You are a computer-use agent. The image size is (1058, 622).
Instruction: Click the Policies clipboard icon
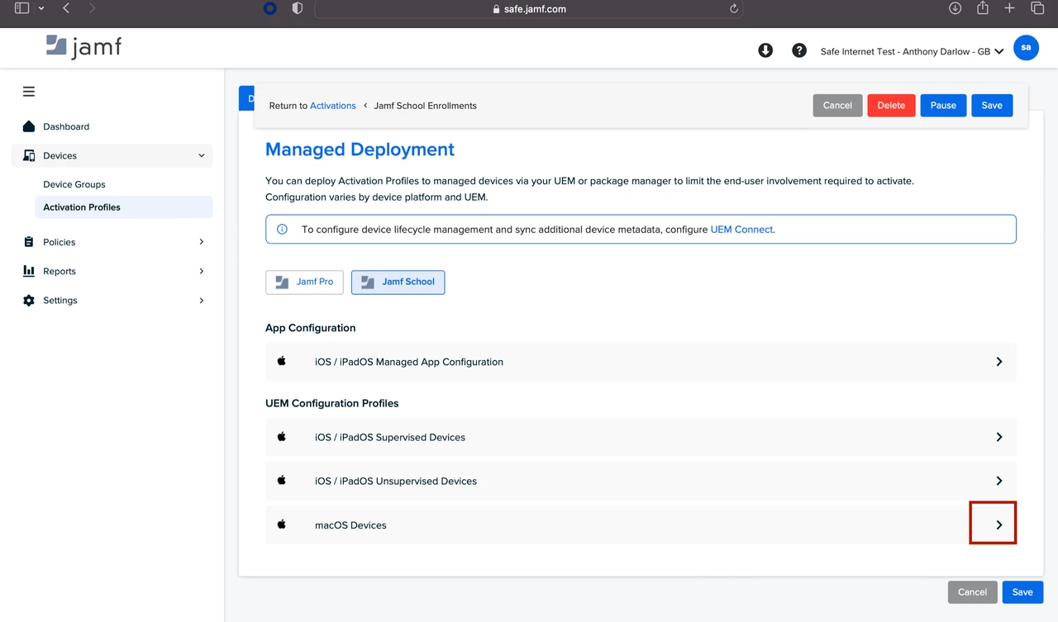point(29,242)
